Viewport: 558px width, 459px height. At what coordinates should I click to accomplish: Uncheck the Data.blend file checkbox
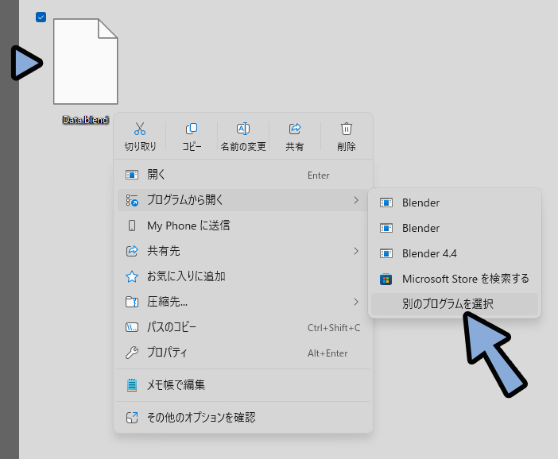41,17
